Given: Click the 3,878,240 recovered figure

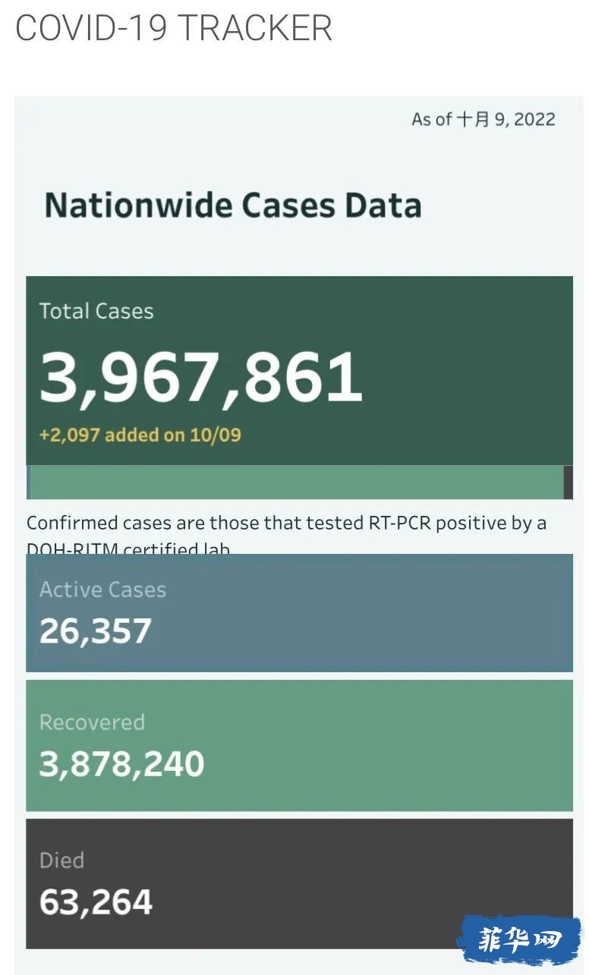Looking at the screenshot, I should click(x=121, y=764).
